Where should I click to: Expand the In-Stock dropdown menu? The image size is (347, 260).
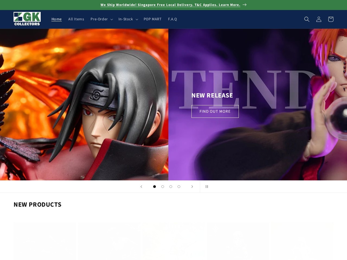[x=128, y=19]
